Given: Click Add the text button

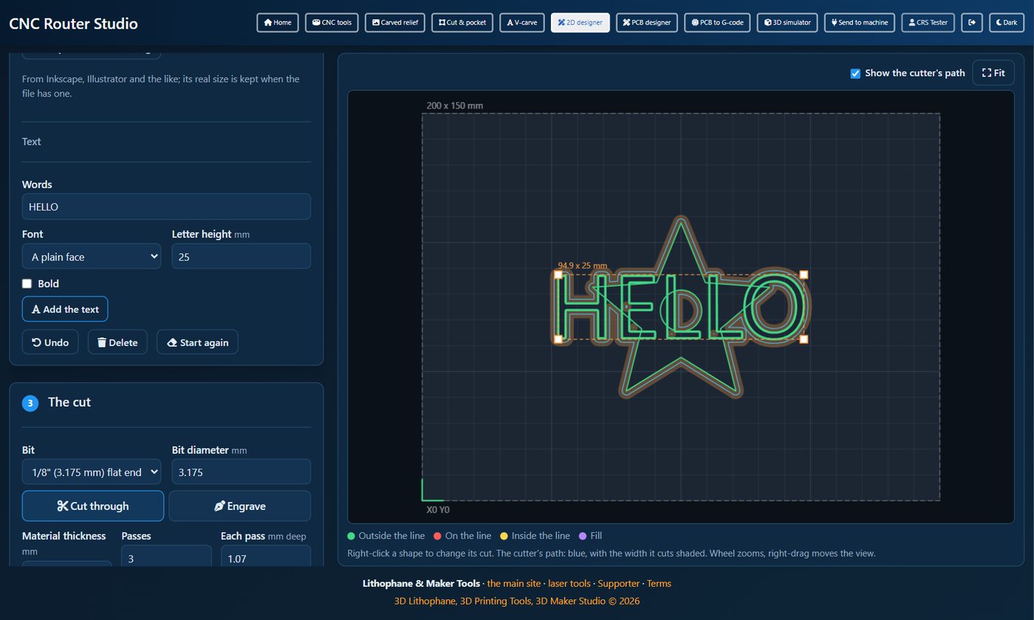Looking at the screenshot, I should click(x=65, y=309).
